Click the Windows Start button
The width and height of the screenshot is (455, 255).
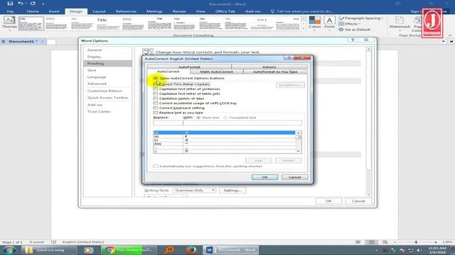9,250
